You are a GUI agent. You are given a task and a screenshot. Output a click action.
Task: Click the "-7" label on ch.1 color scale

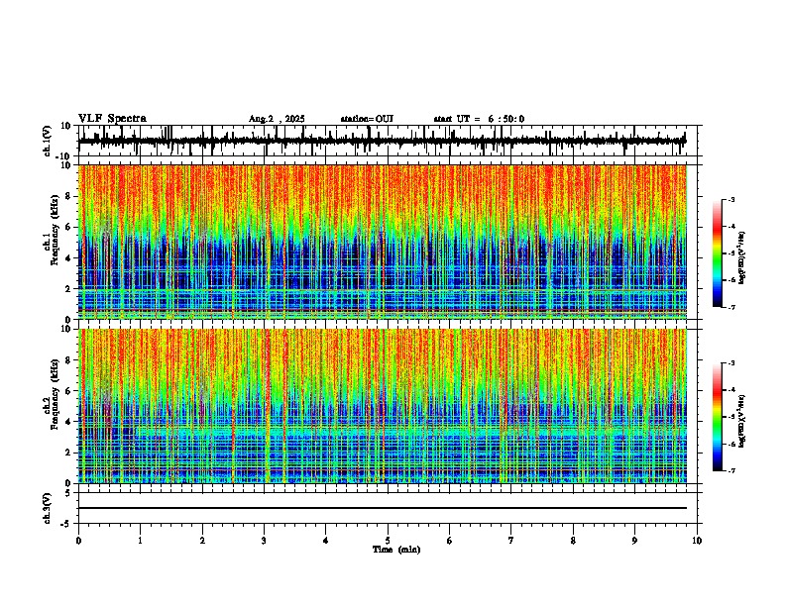[731, 307]
